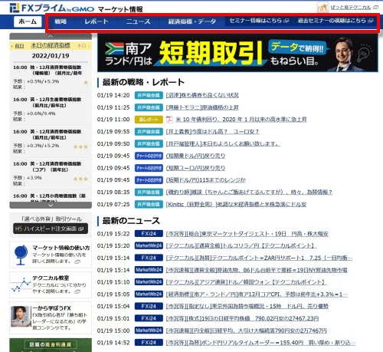This screenshot has width=383, height=352.
Task: Click the チャート badge beside 短期ユーロ/円
Action: click(x=149, y=168)
